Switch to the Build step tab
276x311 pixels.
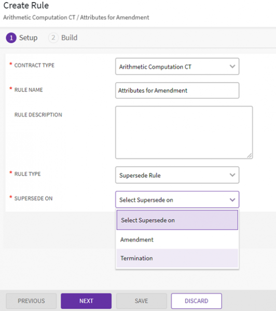point(63,38)
